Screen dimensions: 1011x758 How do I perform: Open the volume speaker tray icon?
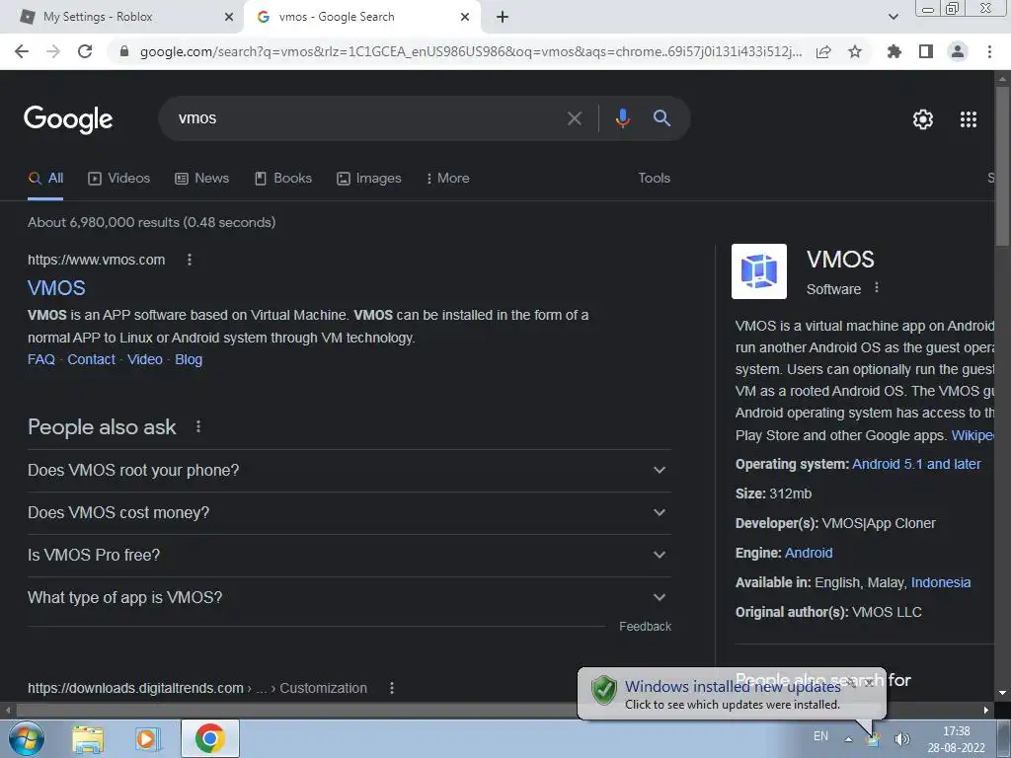(x=902, y=739)
